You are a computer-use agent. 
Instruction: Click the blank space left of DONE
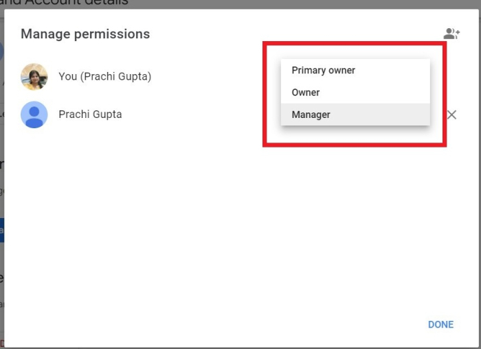click(x=309, y=324)
